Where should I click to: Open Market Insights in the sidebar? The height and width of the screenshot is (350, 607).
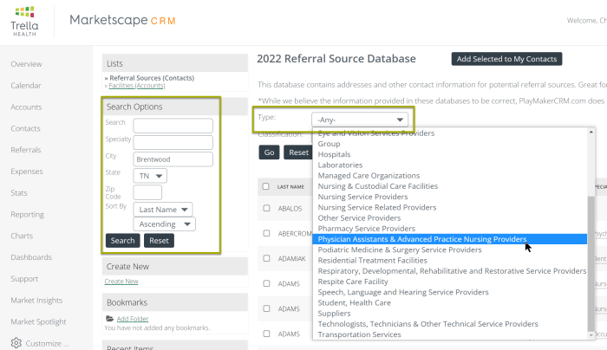pos(36,300)
